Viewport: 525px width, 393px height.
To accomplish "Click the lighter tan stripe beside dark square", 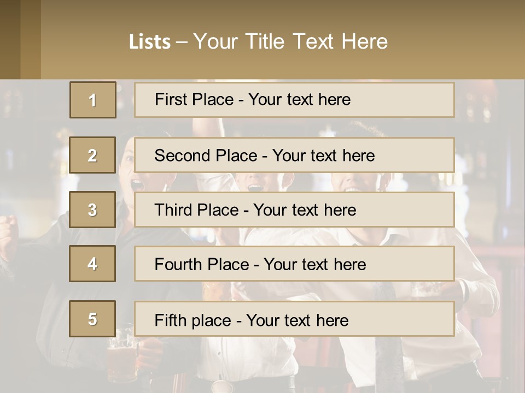I will [x=31, y=39].
